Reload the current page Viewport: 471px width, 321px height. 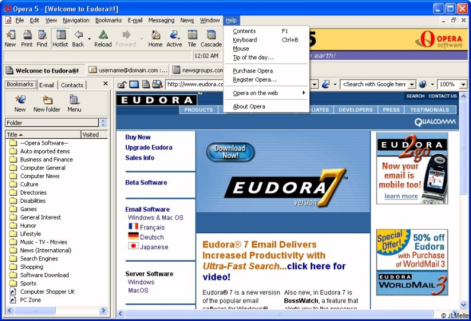tap(103, 39)
